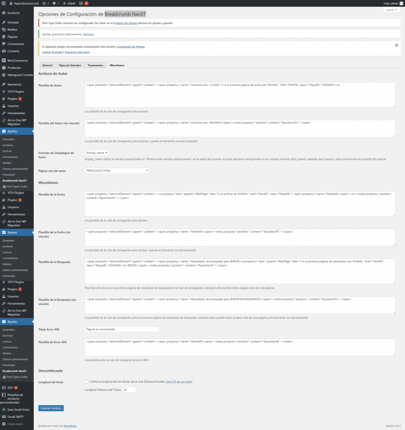This screenshot has width=405, height=430.
Task: Focus the Plantilla de Error 404 textarea
Action: [240, 347]
